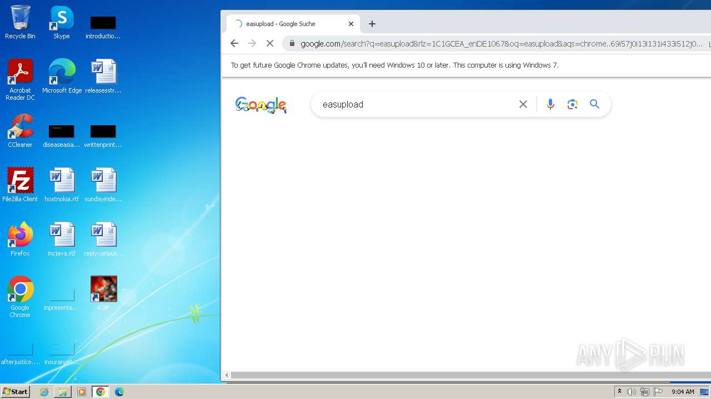Open the 9:04 AM taskbar clock
Viewport: 711px width, 399px height.
[683, 392]
